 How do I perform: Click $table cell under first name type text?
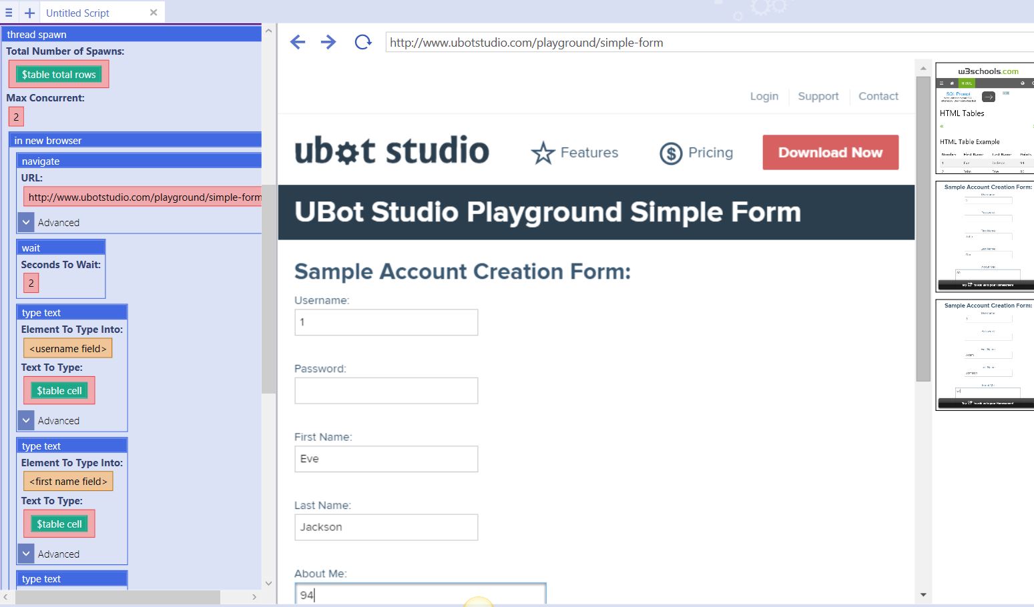(59, 524)
